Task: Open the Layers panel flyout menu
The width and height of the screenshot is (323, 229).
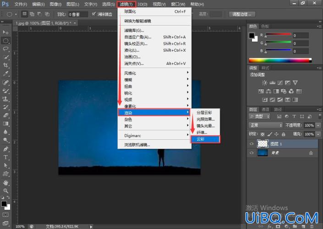Action: pos(319,109)
